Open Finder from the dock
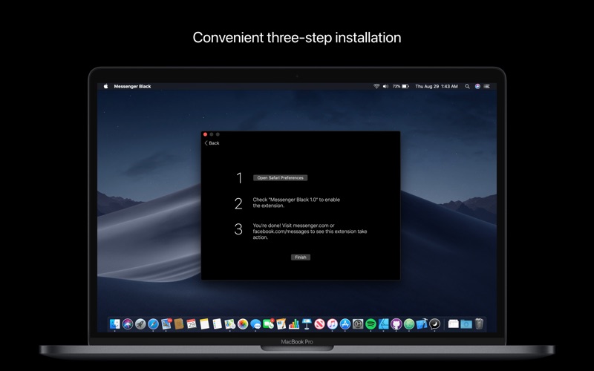The image size is (594, 371). pyautogui.click(x=115, y=324)
